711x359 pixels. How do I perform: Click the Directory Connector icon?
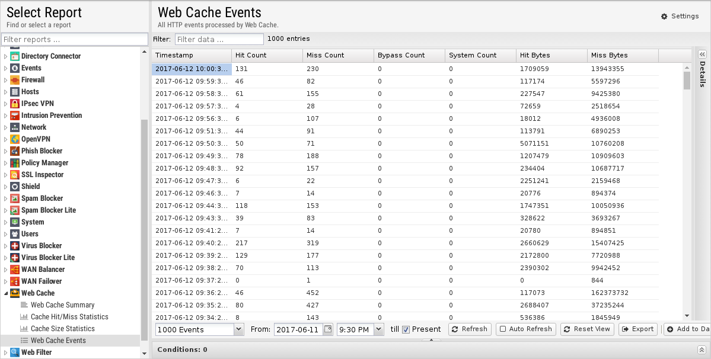[15, 56]
